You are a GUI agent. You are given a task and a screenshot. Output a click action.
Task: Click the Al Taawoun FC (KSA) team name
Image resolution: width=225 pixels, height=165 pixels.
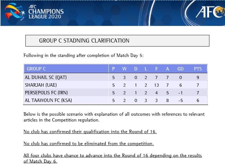coord(48,100)
